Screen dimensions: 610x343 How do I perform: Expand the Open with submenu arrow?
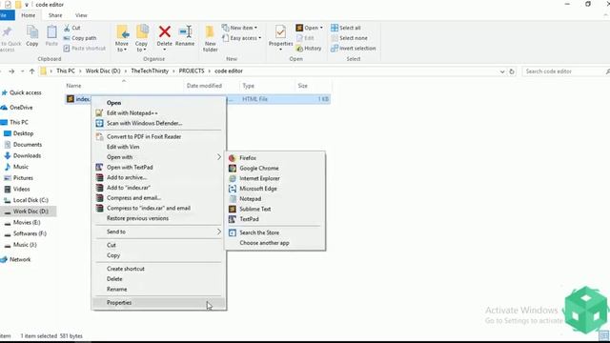(x=219, y=157)
